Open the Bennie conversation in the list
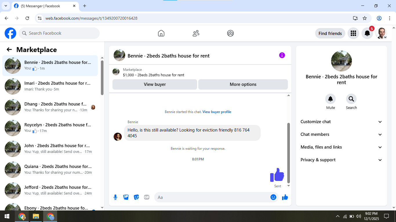Viewport: 396px width, 222px height. click(x=50, y=66)
